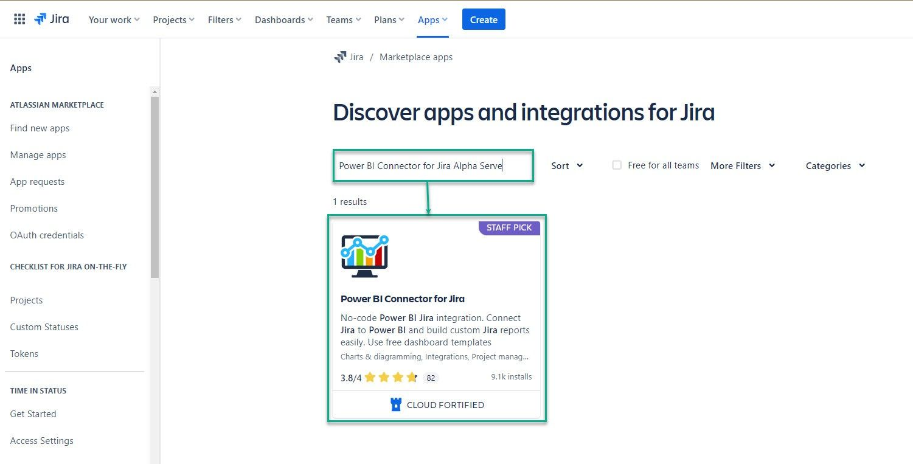Open the Apps menu in the navigation
913x464 pixels.
(x=432, y=19)
